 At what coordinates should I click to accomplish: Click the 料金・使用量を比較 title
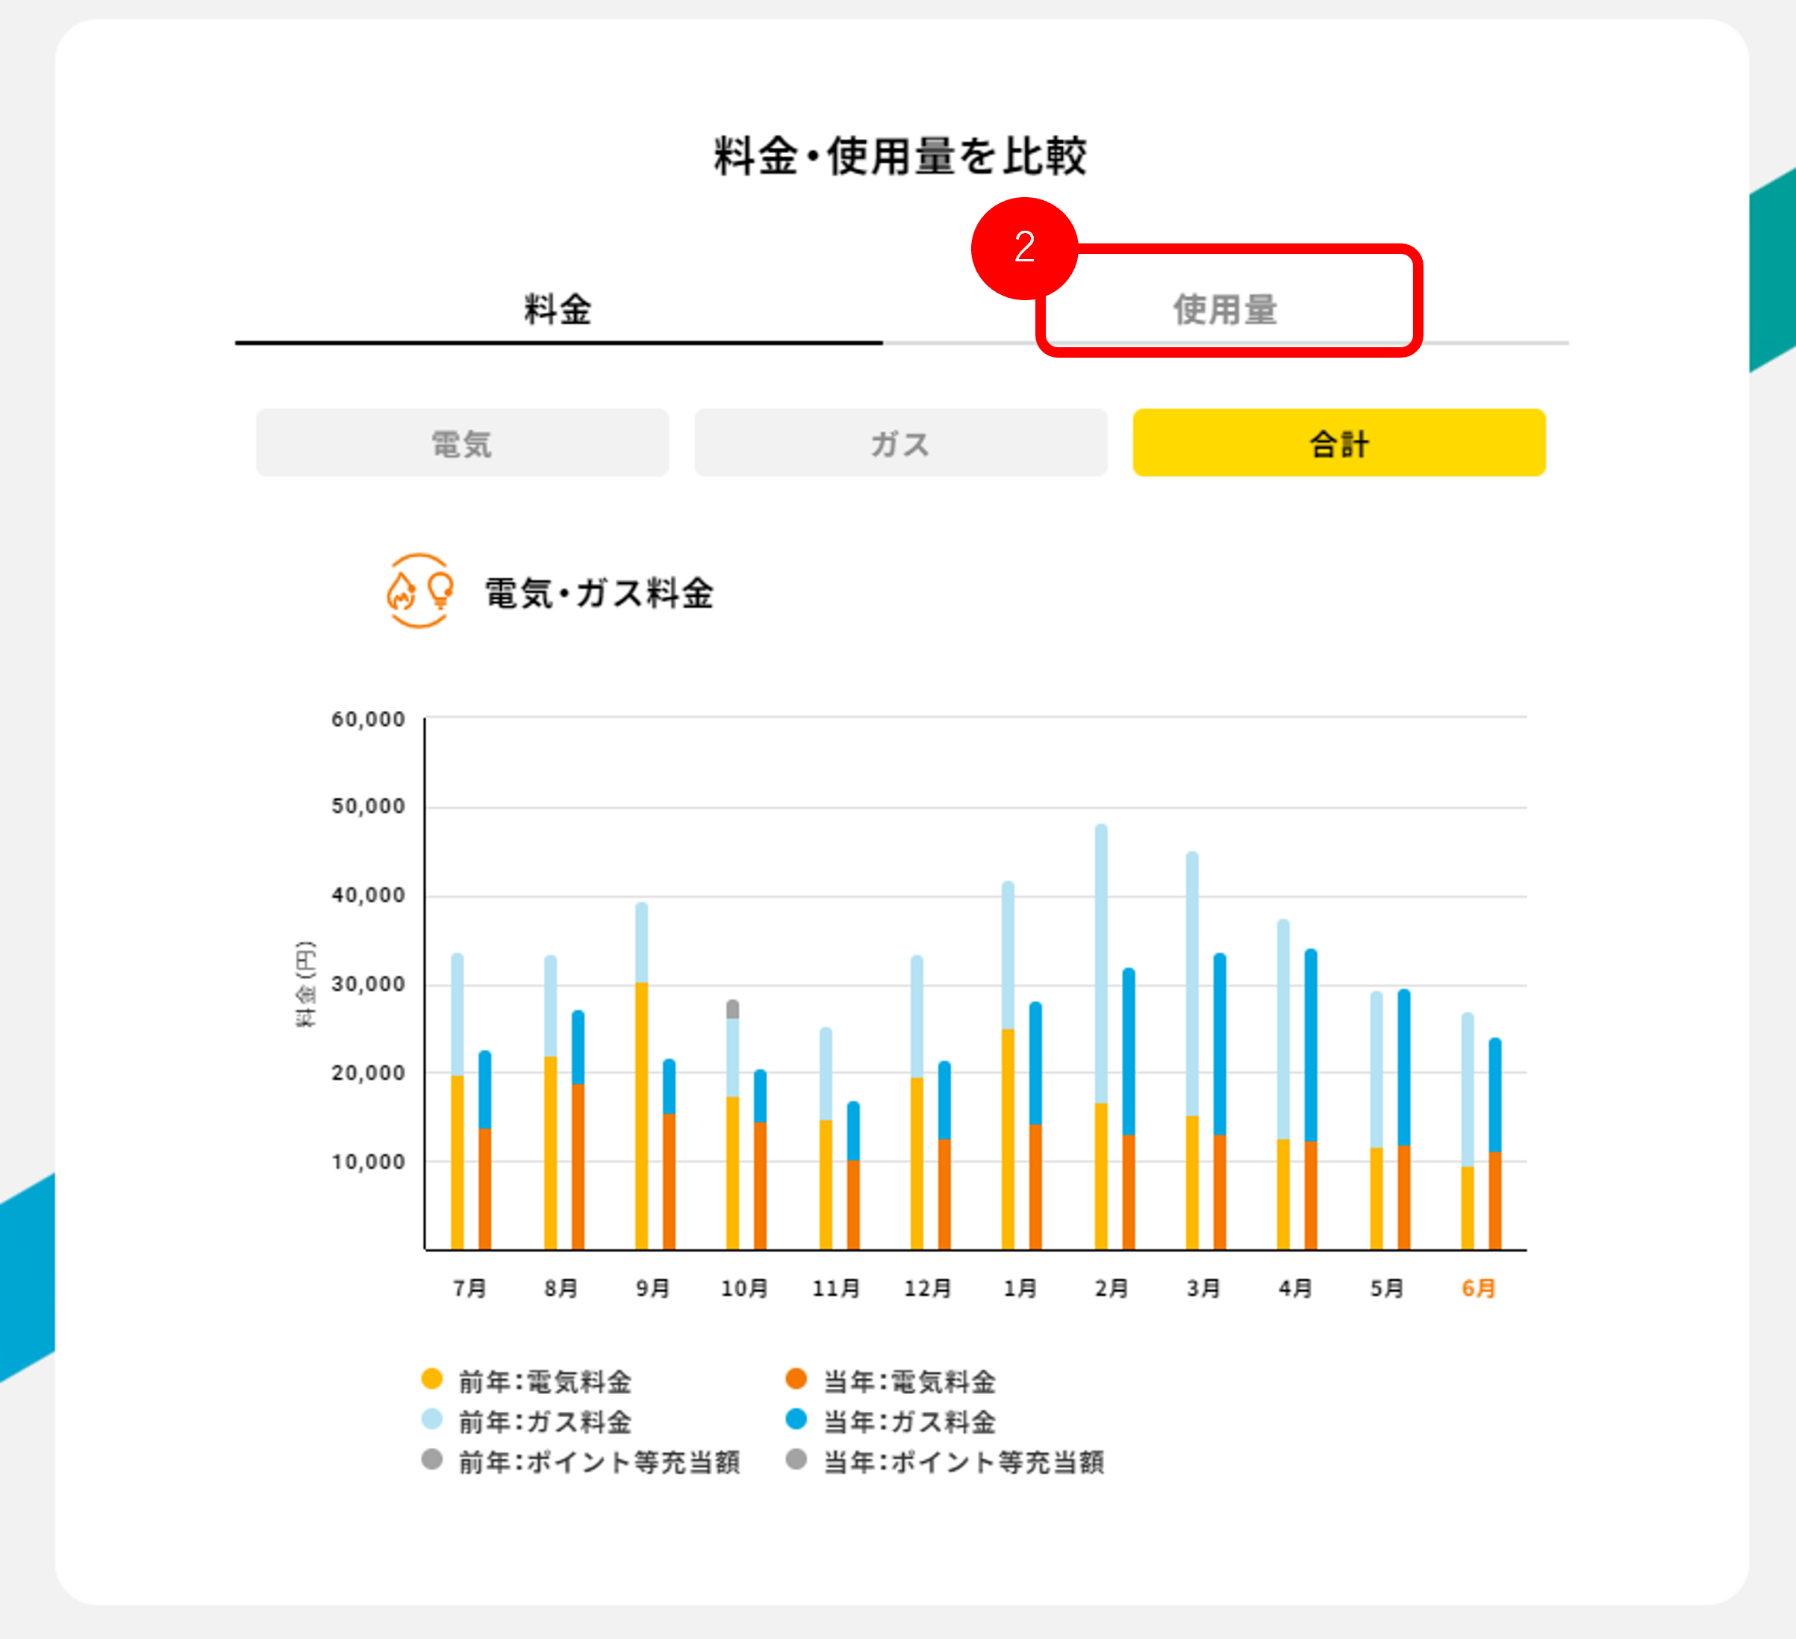pyautogui.click(x=901, y=156)
